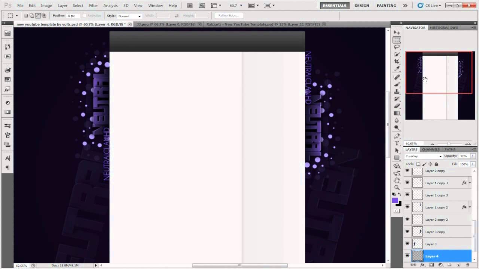Click the Essentials workspace button
Image resolution: width=479 pixels, height=269 pixels.
pyautogui.click(x=335, y=6)
